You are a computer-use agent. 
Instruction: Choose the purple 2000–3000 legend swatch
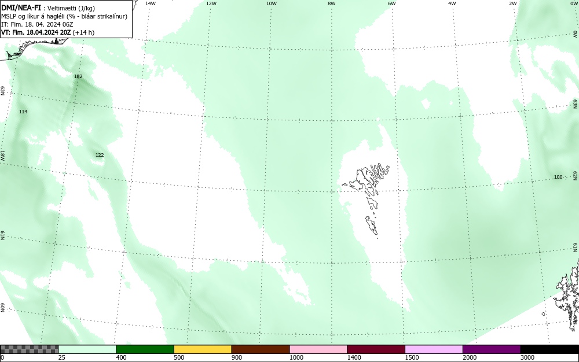[492, 349]
